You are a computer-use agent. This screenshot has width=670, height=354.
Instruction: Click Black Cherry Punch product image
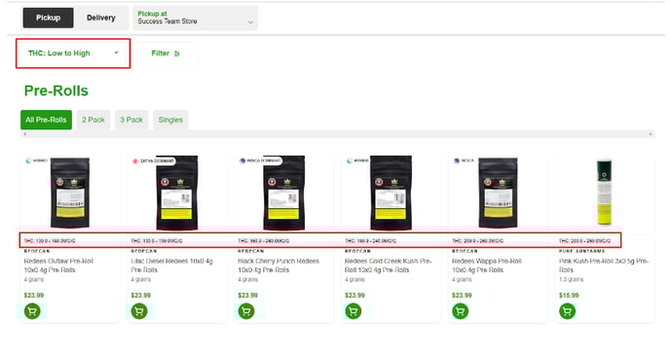[x=283, y=193]
